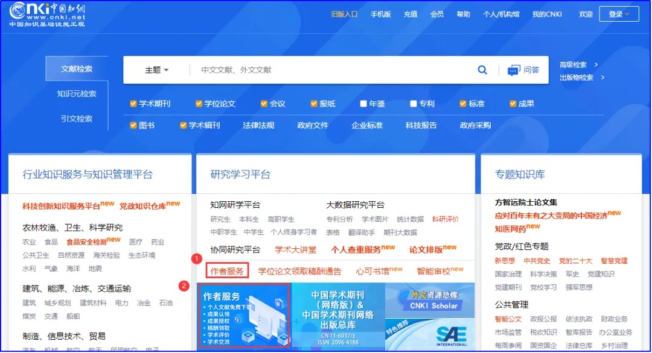
Task: Uncheck the 学术辑刊 checkbox
Action: (x=183, y=125)
